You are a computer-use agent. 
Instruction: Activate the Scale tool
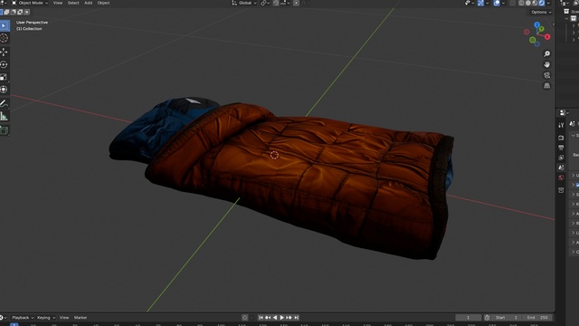[4, 77]
